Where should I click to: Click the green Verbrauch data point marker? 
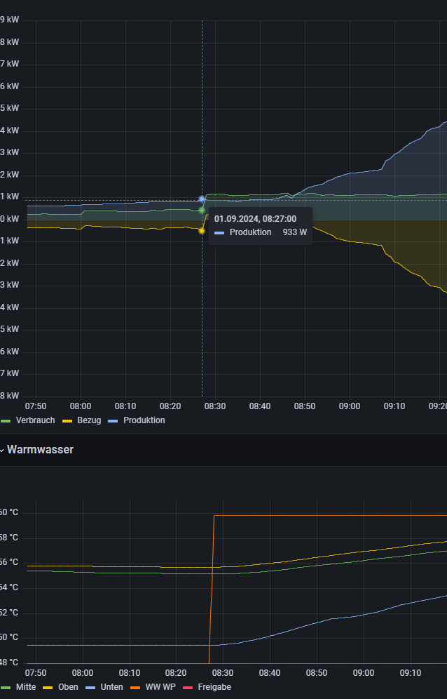[202, 210]
